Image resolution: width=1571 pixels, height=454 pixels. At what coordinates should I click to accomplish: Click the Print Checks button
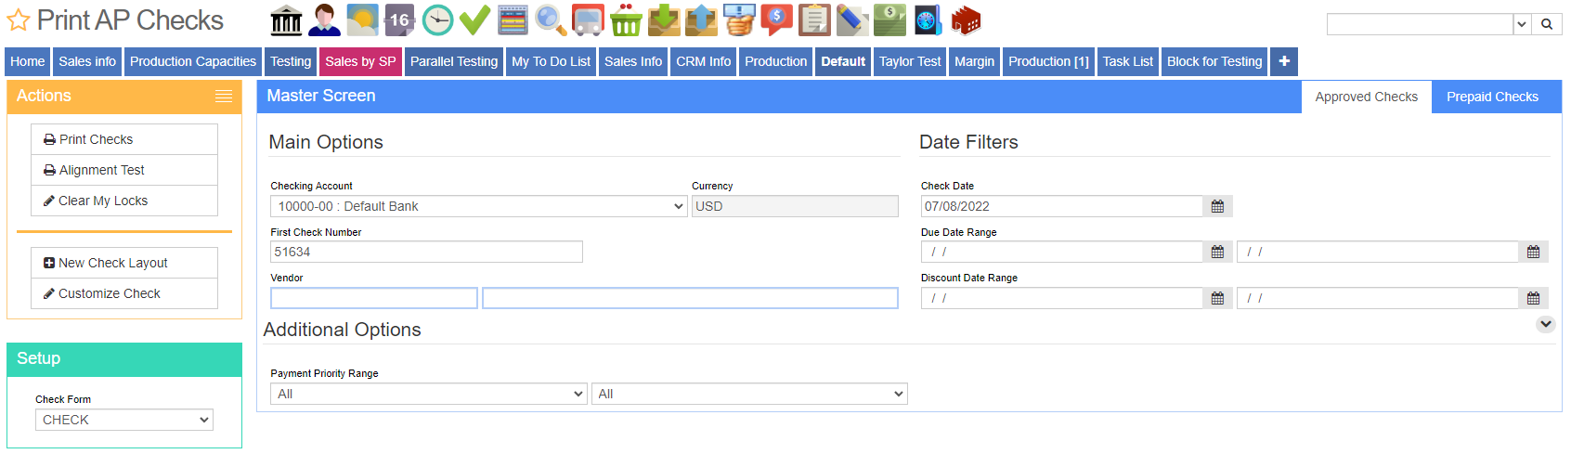[x=124, y=139]
